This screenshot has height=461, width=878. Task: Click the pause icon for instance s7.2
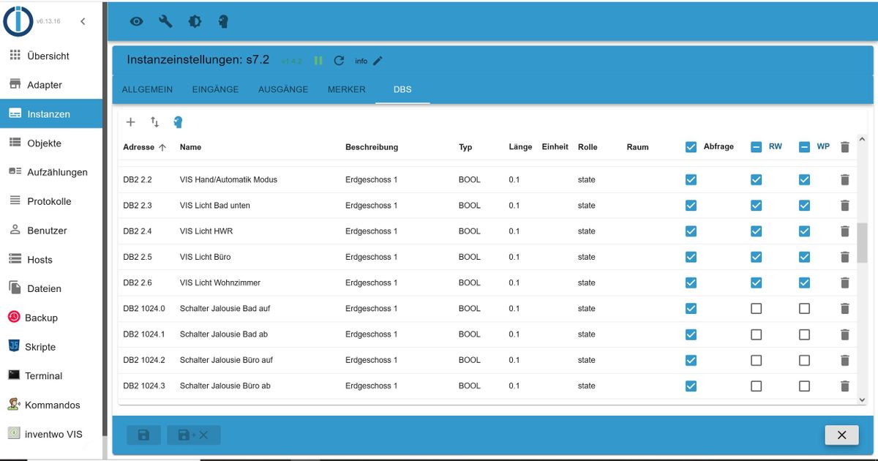click(318, 61)
